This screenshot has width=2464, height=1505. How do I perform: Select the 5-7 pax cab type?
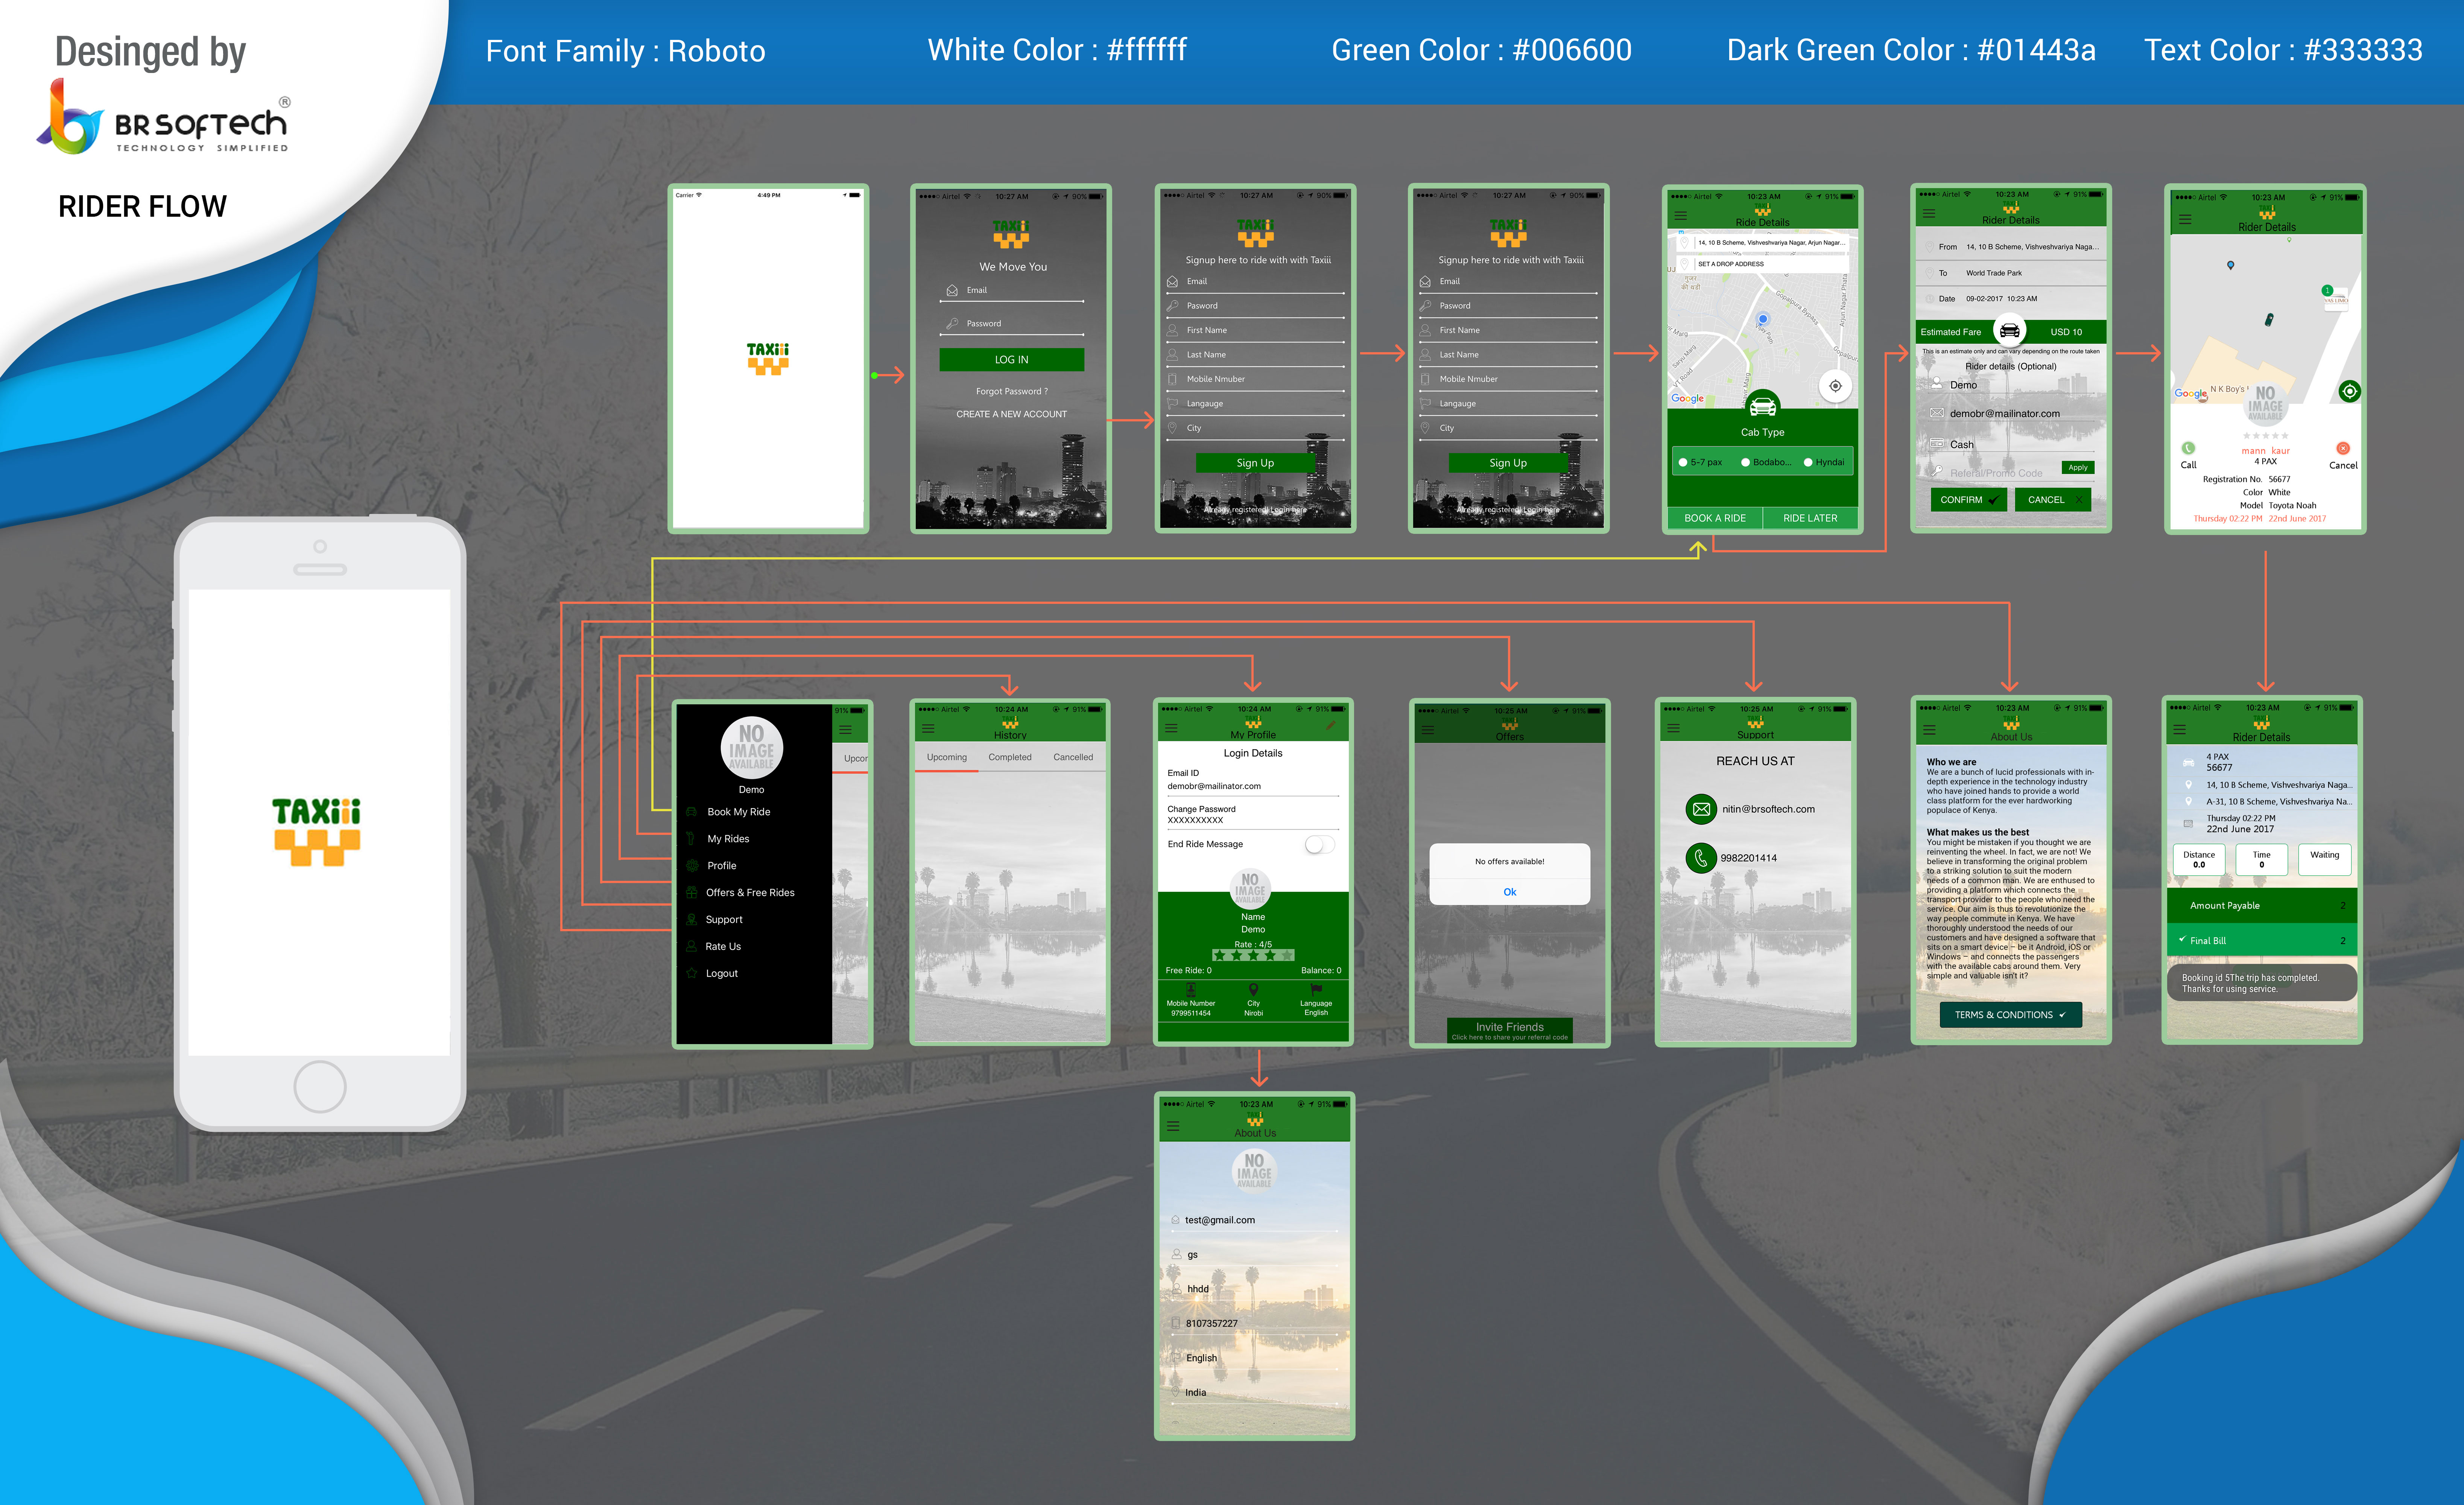(1700, 462)
